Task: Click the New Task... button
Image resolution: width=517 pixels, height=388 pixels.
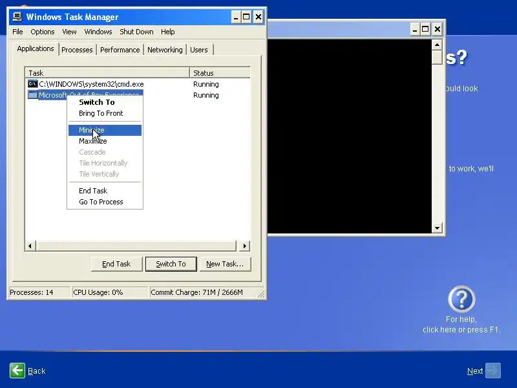Action: (x=225, y=264)
